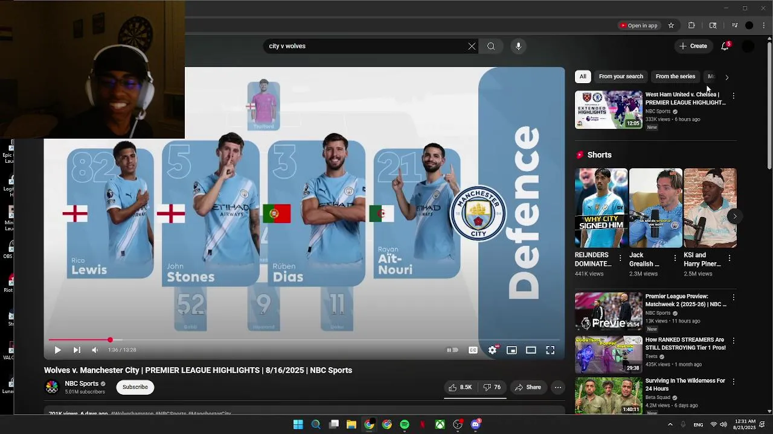Show hidden system tray icons
The image size is (773, 434).
point(670,424)
